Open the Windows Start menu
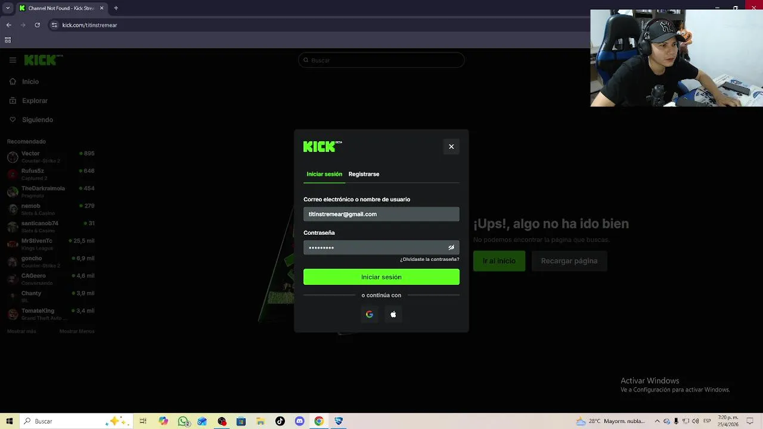 tap(10, 421)
